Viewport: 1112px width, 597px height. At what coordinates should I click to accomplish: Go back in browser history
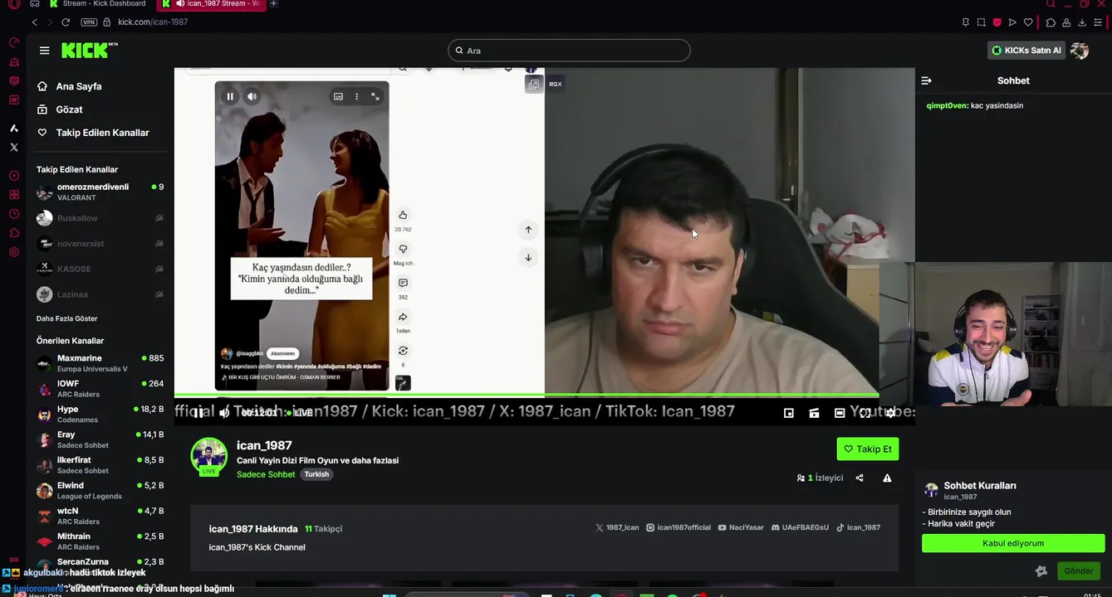pyautogui.click(x=34, y=22)
